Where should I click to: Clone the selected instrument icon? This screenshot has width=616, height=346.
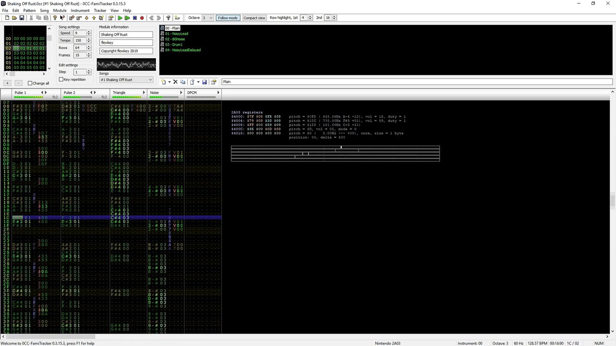182,82
